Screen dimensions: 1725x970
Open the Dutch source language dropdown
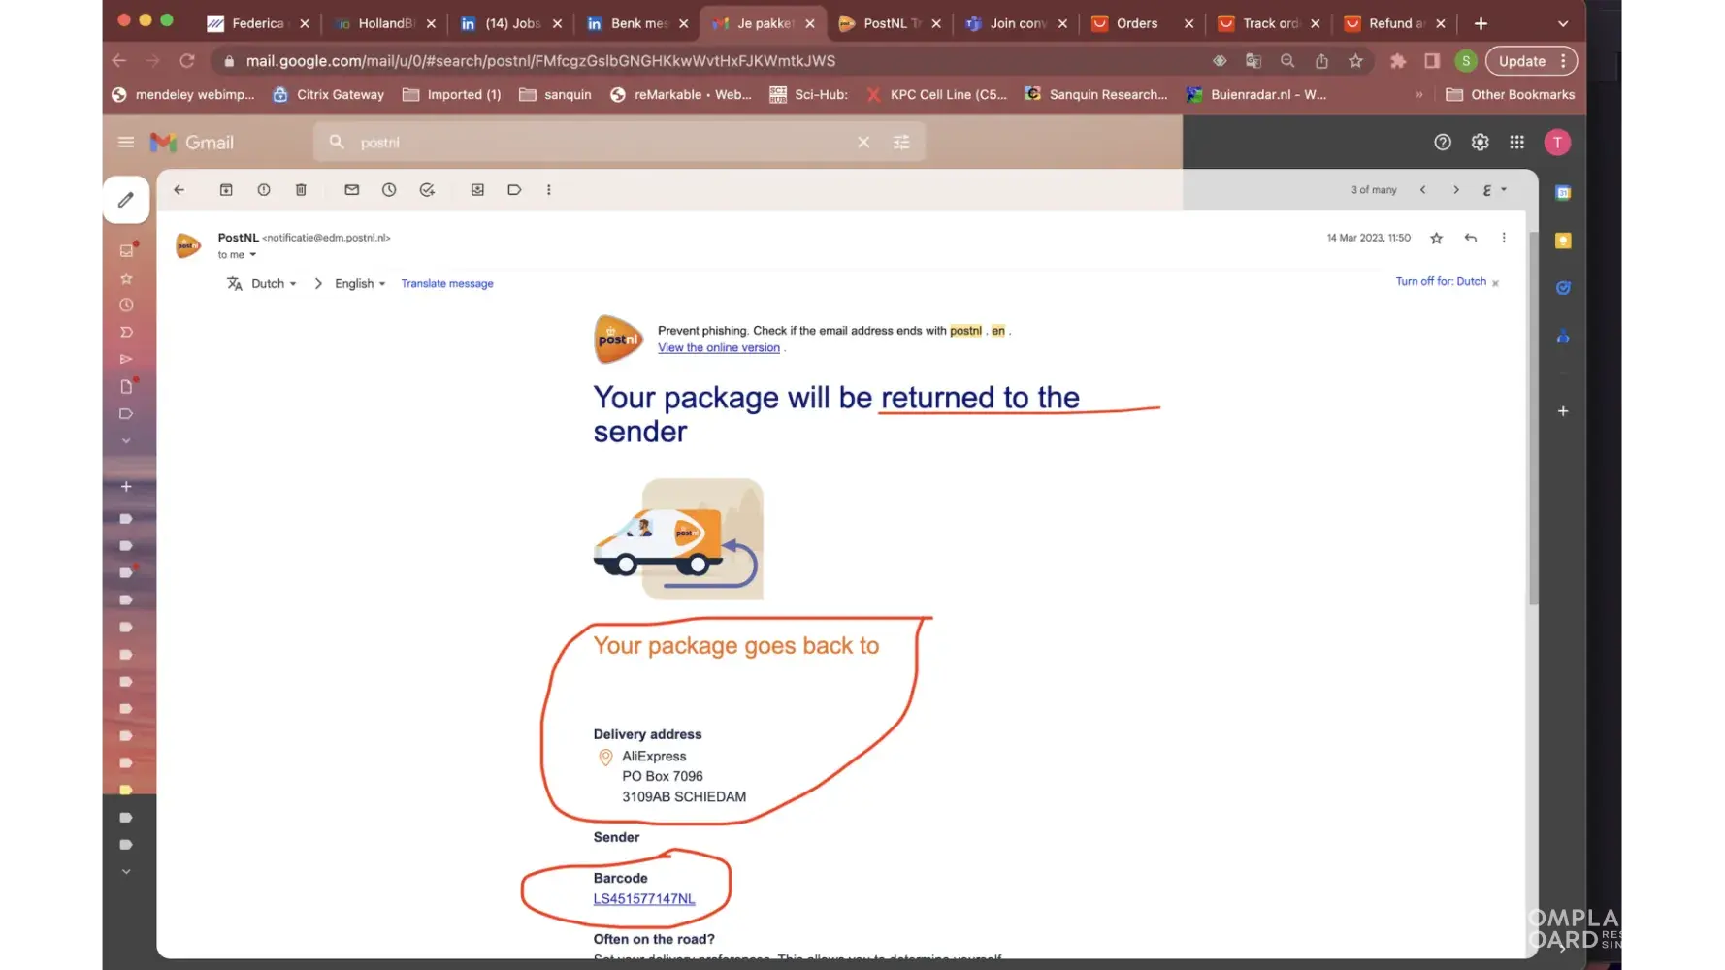(274, 284)
